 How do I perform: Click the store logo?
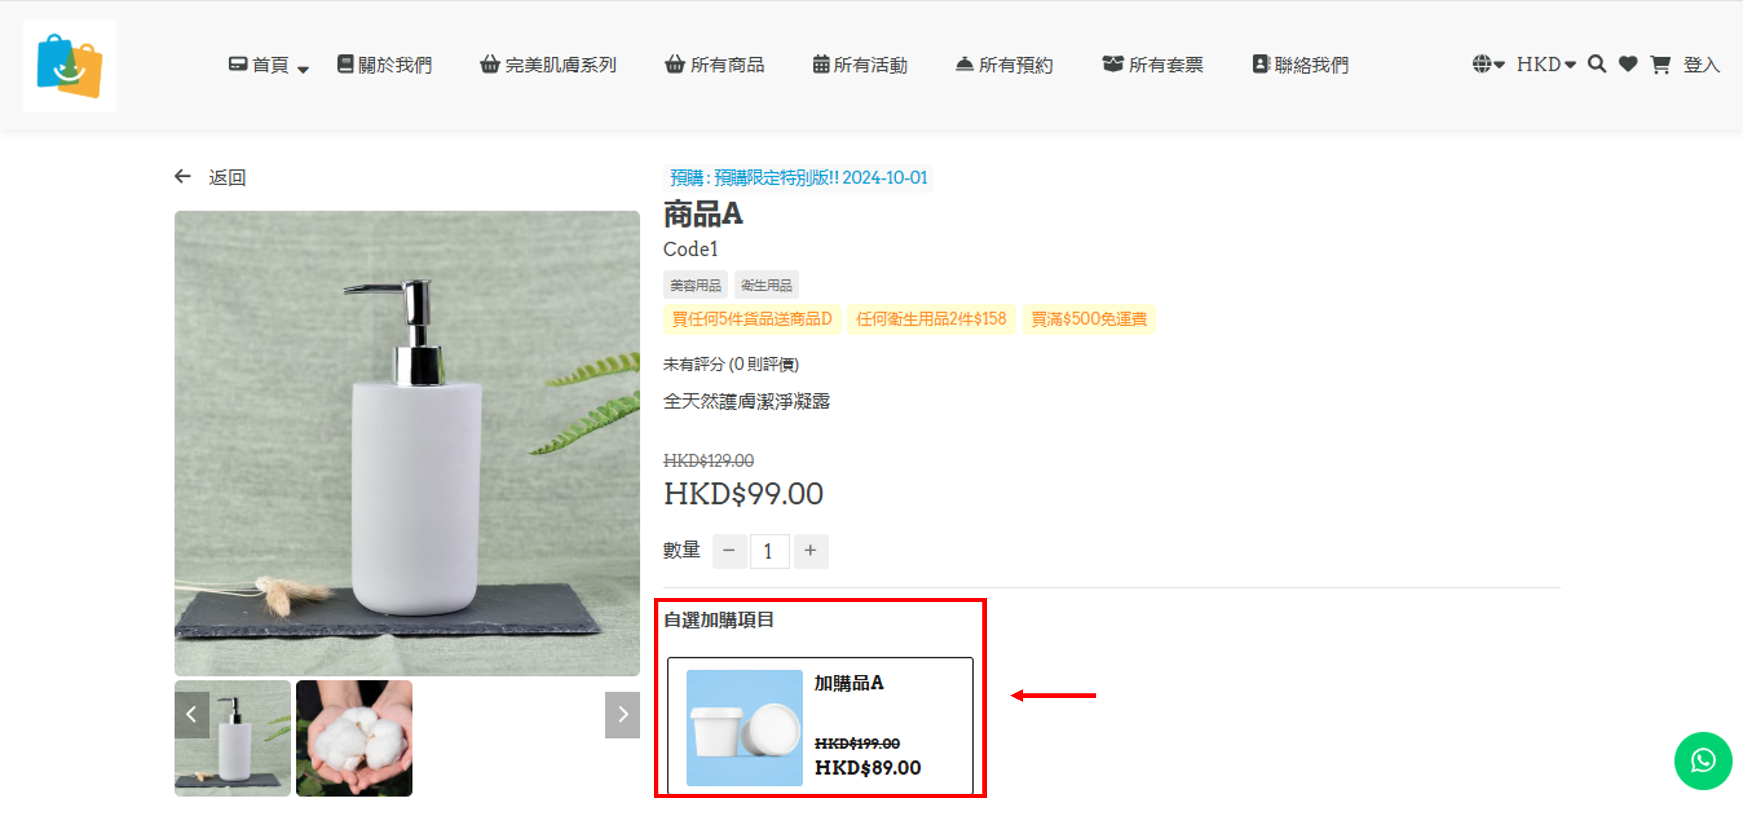70,66
